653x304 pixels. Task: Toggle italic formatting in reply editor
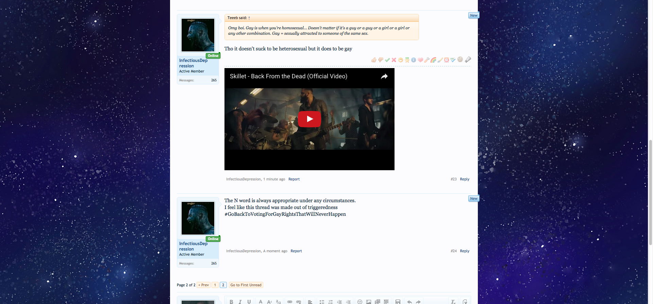click(240, 302)
